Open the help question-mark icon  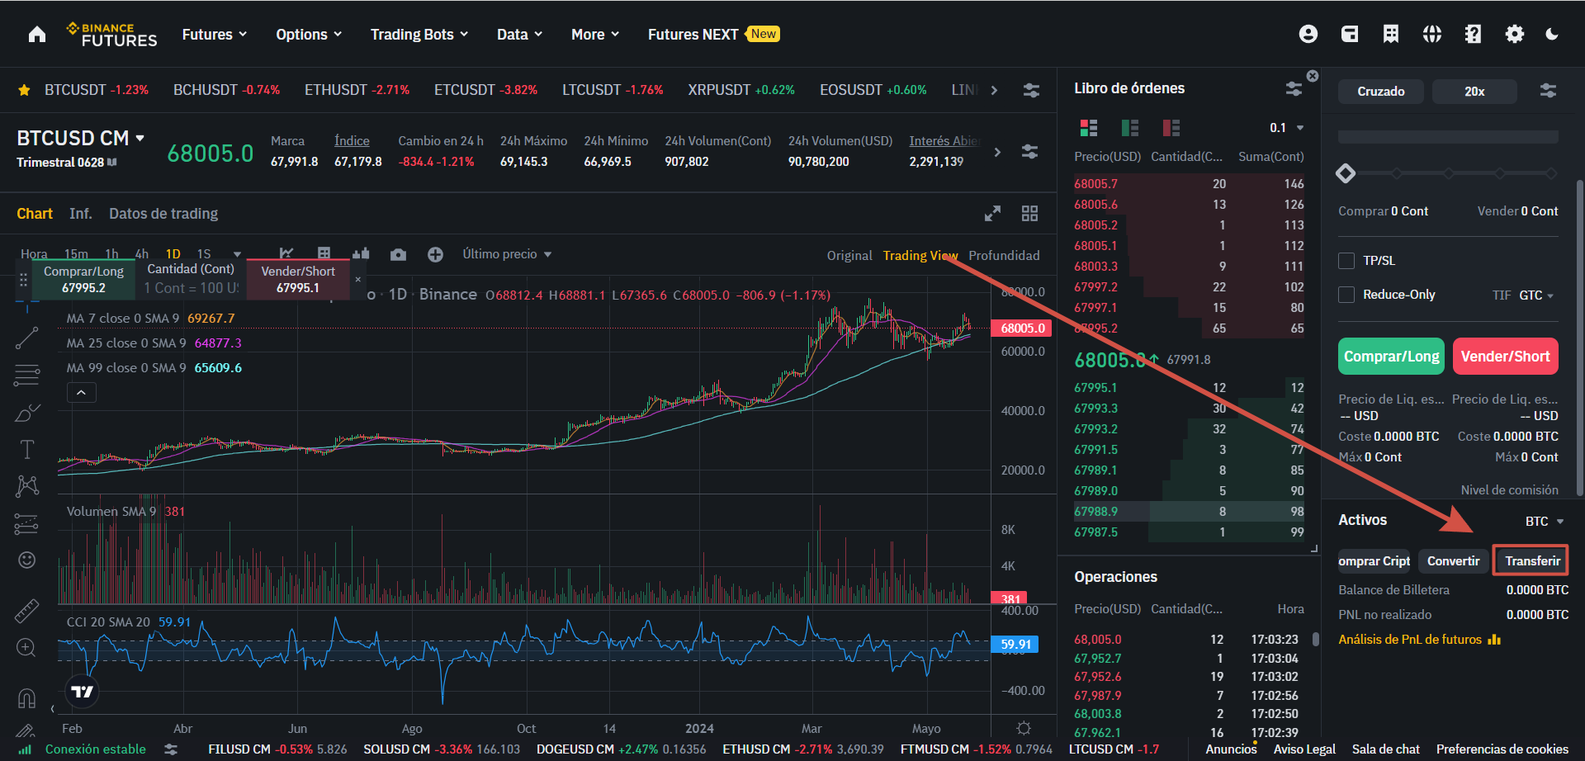1473,34
